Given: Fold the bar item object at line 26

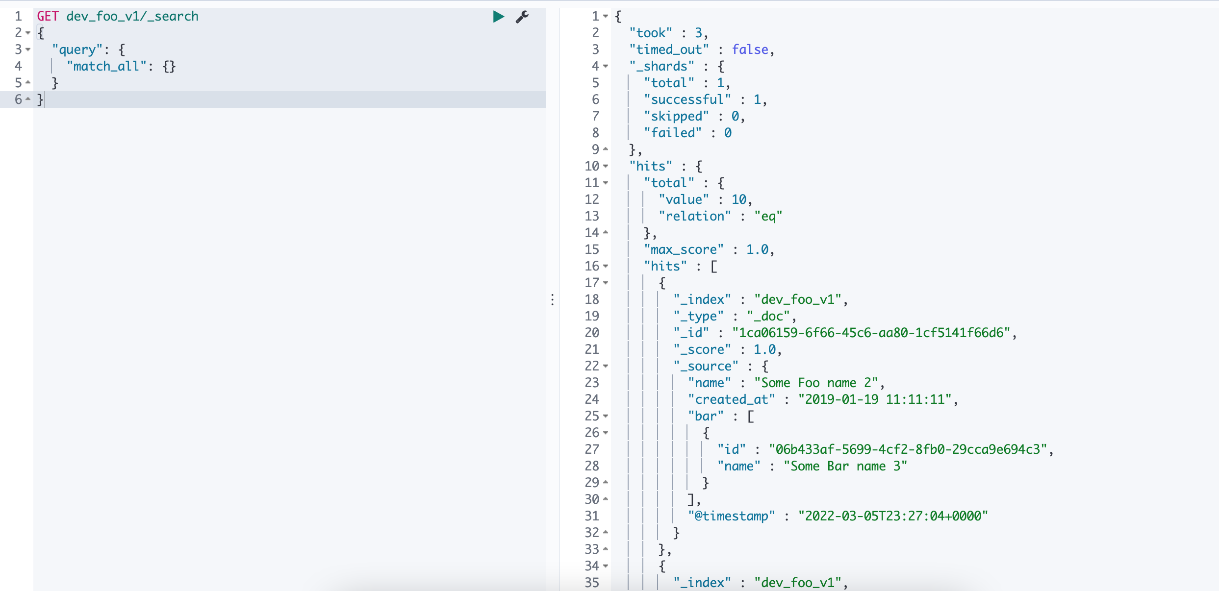Looking at the screenshot, I should point(606,433).
